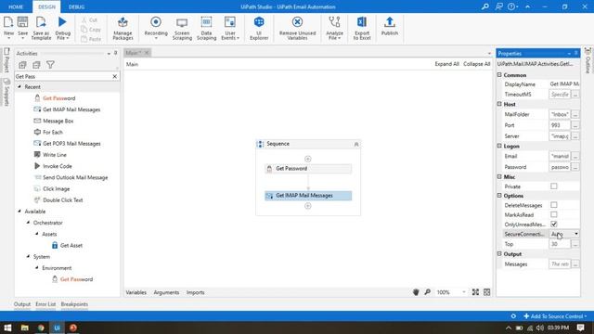Publish the project

390,27
